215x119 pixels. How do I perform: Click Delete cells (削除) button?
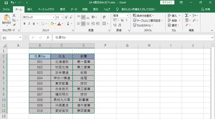(172, 20)
